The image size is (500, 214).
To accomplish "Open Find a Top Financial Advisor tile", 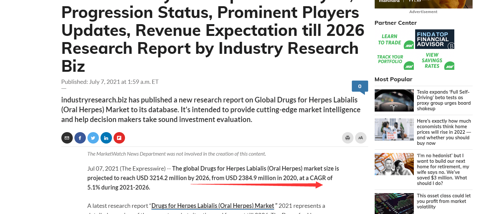I will click(x=435, y=39).
